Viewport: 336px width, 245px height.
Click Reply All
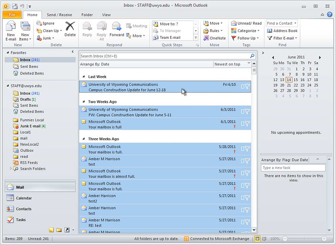pyautogui.click(x=102, y=31)
